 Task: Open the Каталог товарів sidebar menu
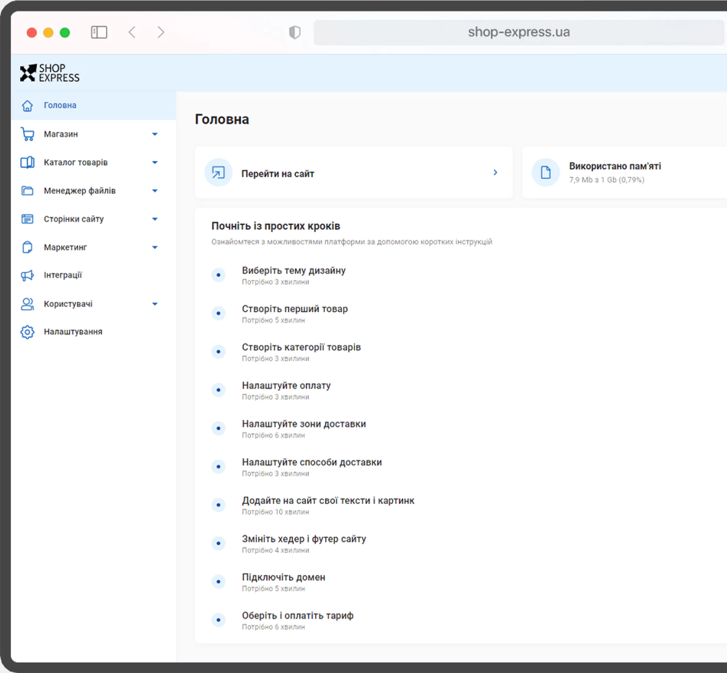point(93,163)
